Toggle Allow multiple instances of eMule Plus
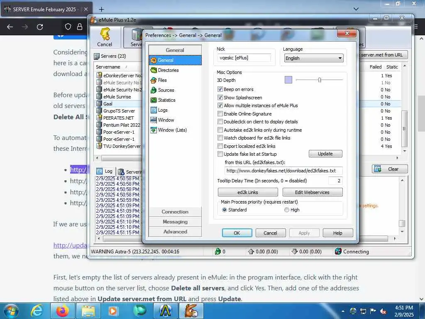 click(220, 106)
